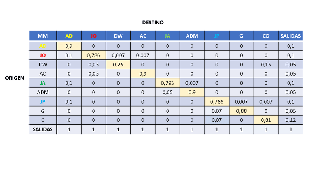Select the red JO column header
The height and width of the screenshot is (174, 309).
tap(94, 36)
